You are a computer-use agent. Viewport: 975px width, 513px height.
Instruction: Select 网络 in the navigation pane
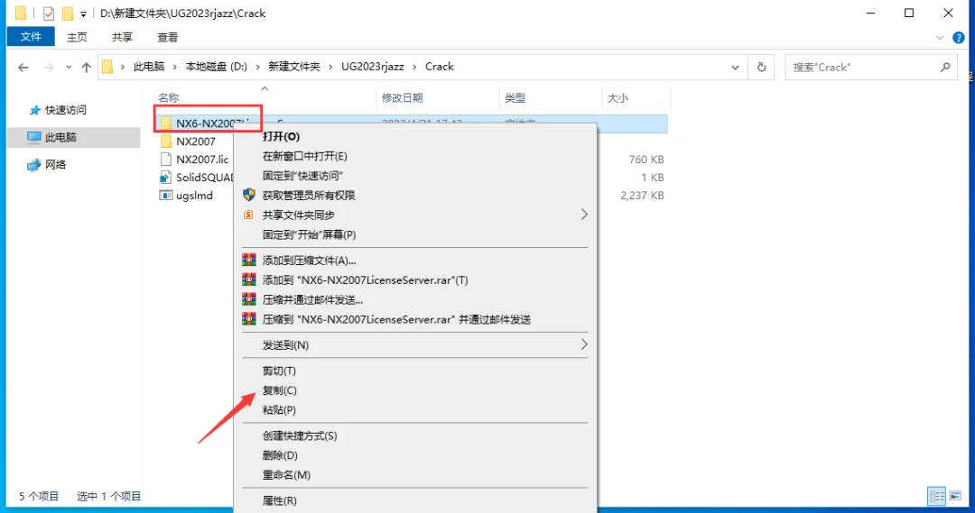pos(55,165)
